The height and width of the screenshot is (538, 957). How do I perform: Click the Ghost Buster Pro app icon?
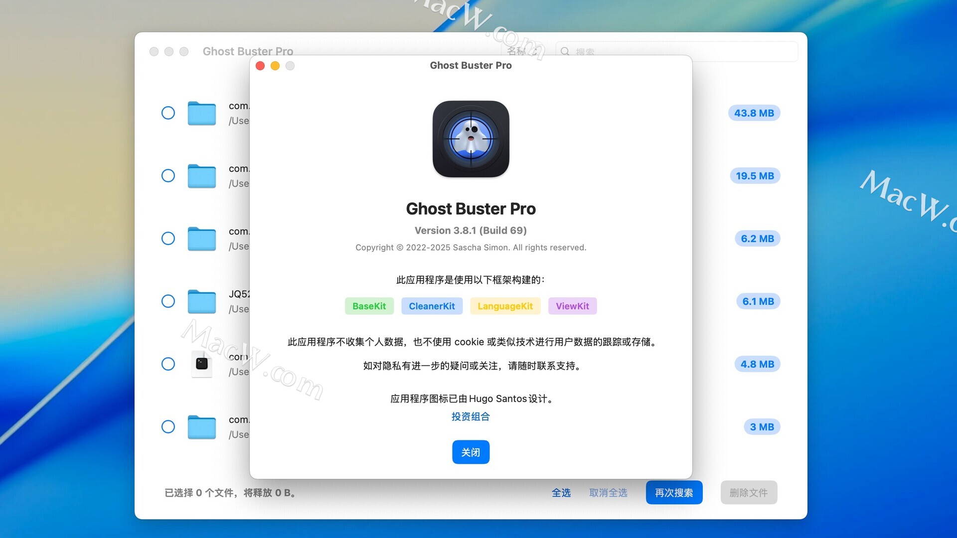click(471, 139)
